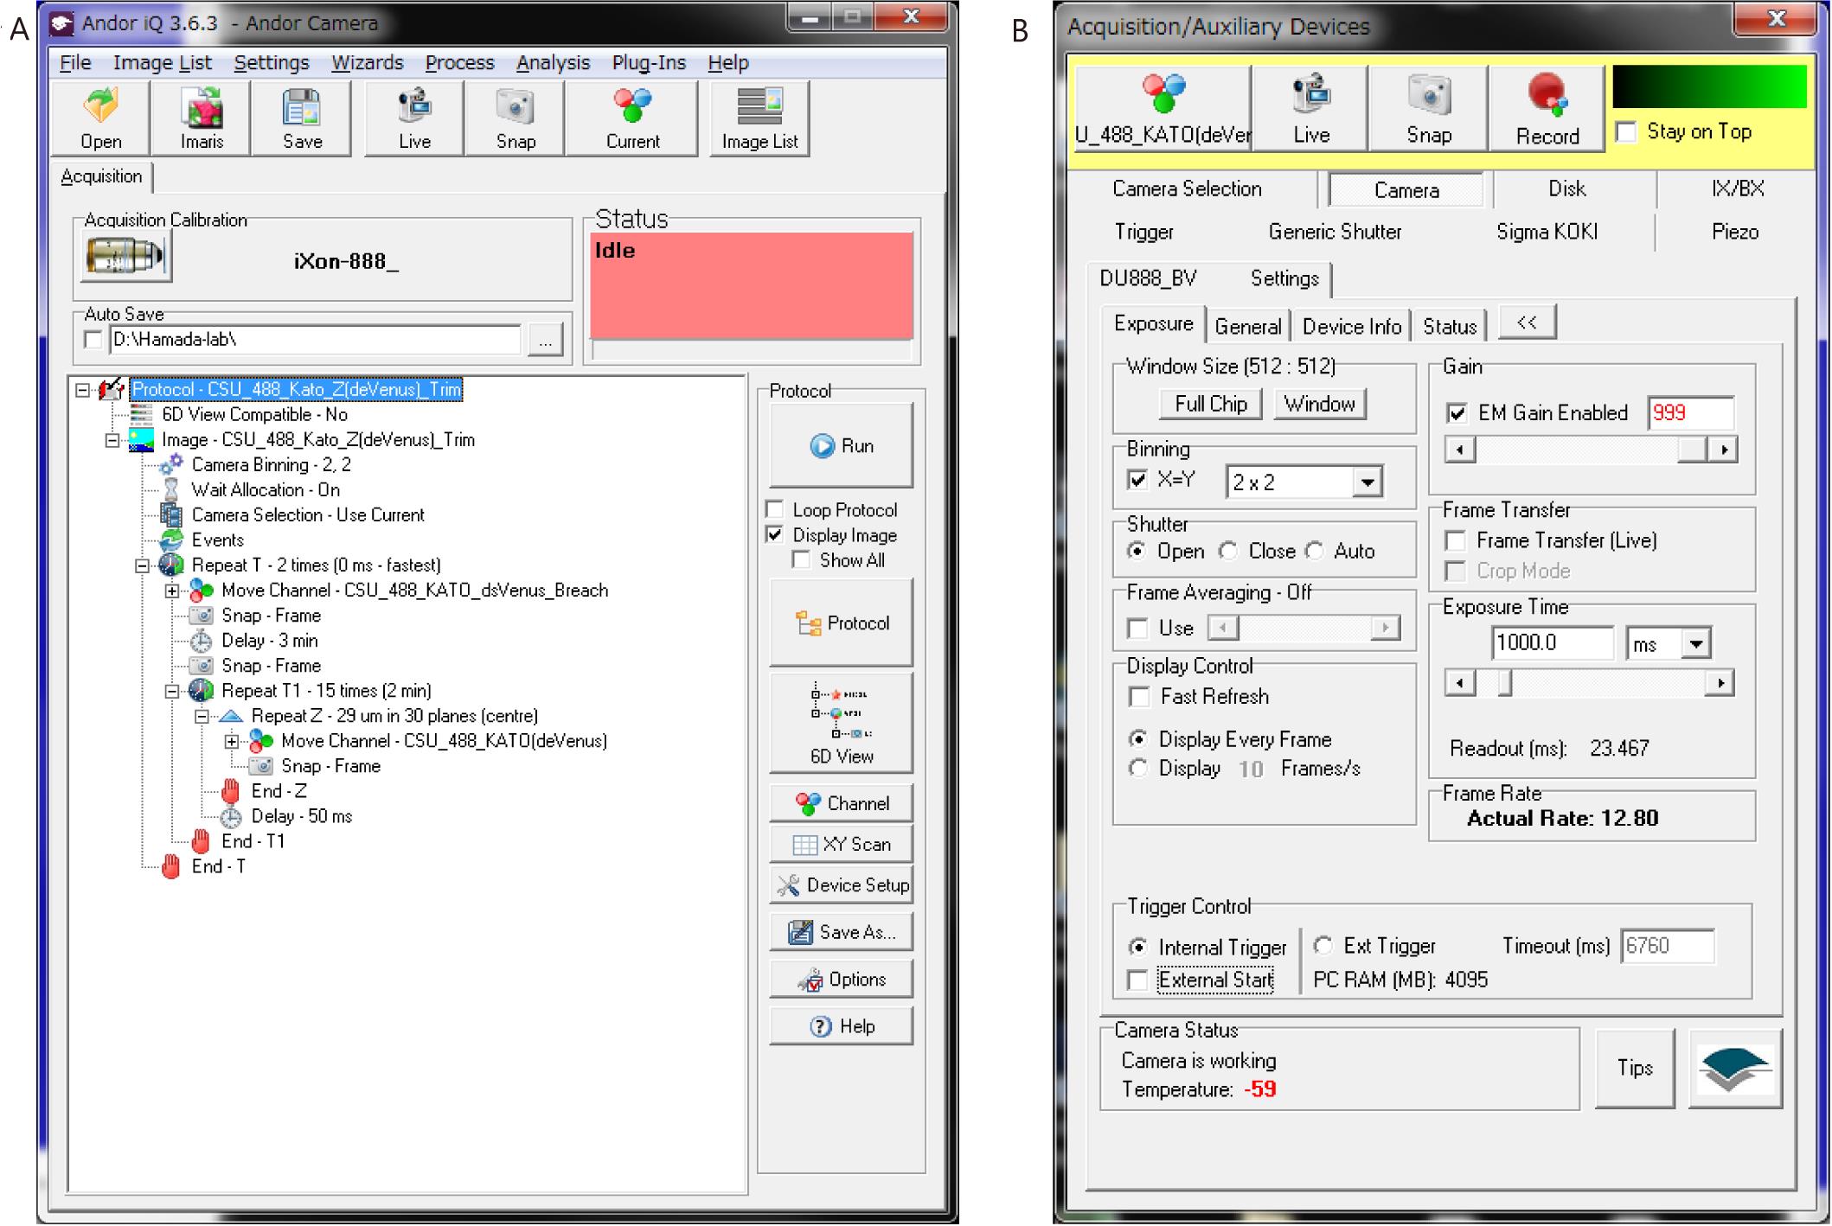
Task: Click the Save toolbar icon
Action: [x=302, y=118]
